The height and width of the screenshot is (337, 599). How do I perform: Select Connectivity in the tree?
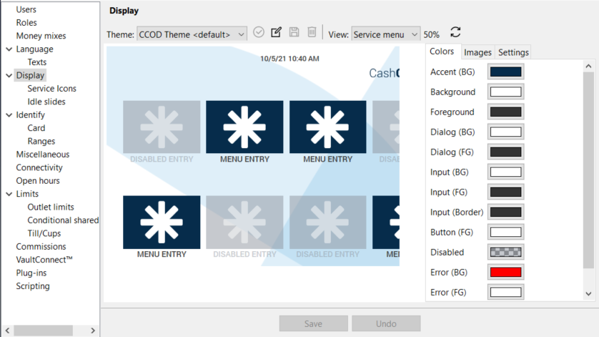click(39, 167)
